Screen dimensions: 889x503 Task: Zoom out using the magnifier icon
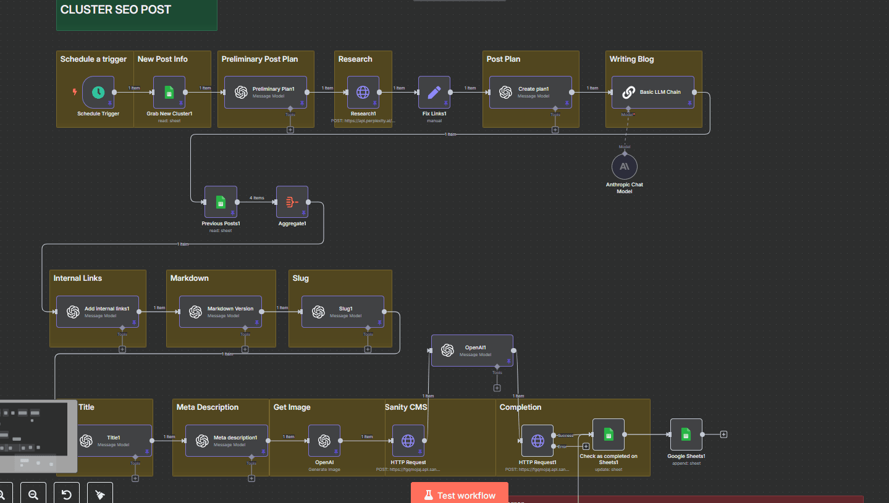pos(33,494)
